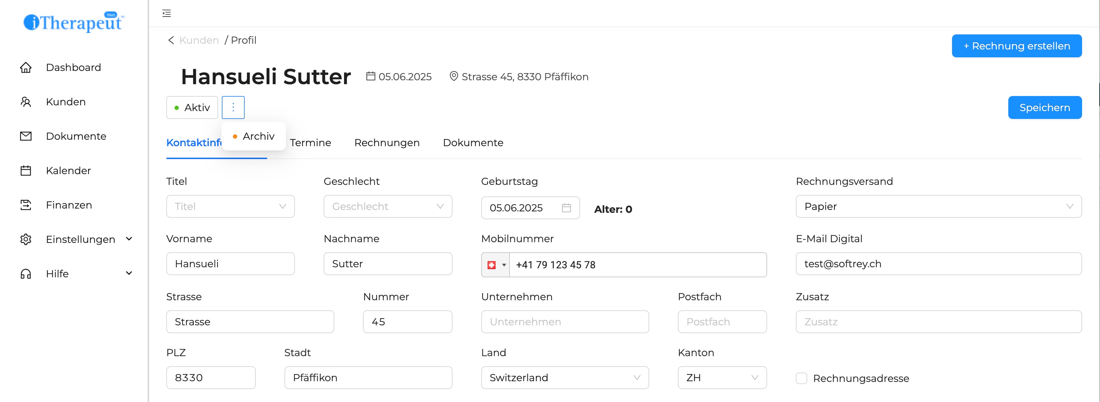The width and height of the screenshot is (1100, 402).
Task: Enable the Rechnungsadresse checkbox
Action: (x=801, y=378)
